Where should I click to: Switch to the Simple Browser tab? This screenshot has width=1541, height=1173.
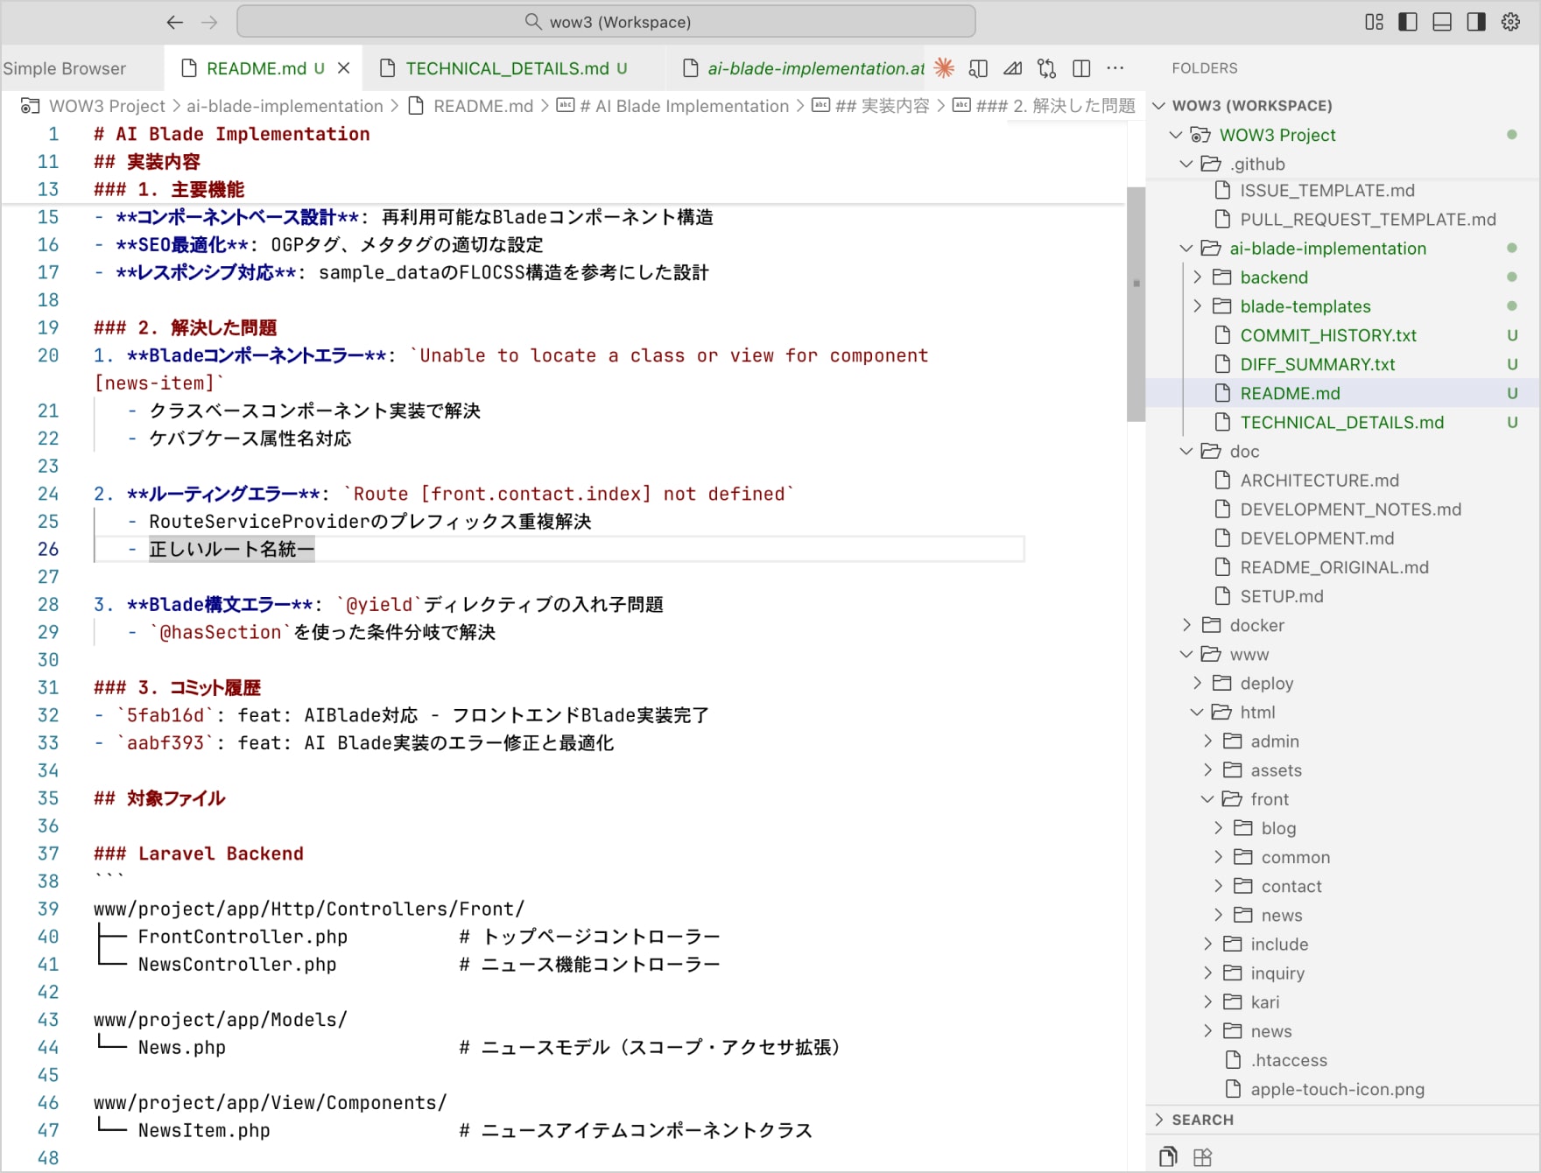pos(65,68)
